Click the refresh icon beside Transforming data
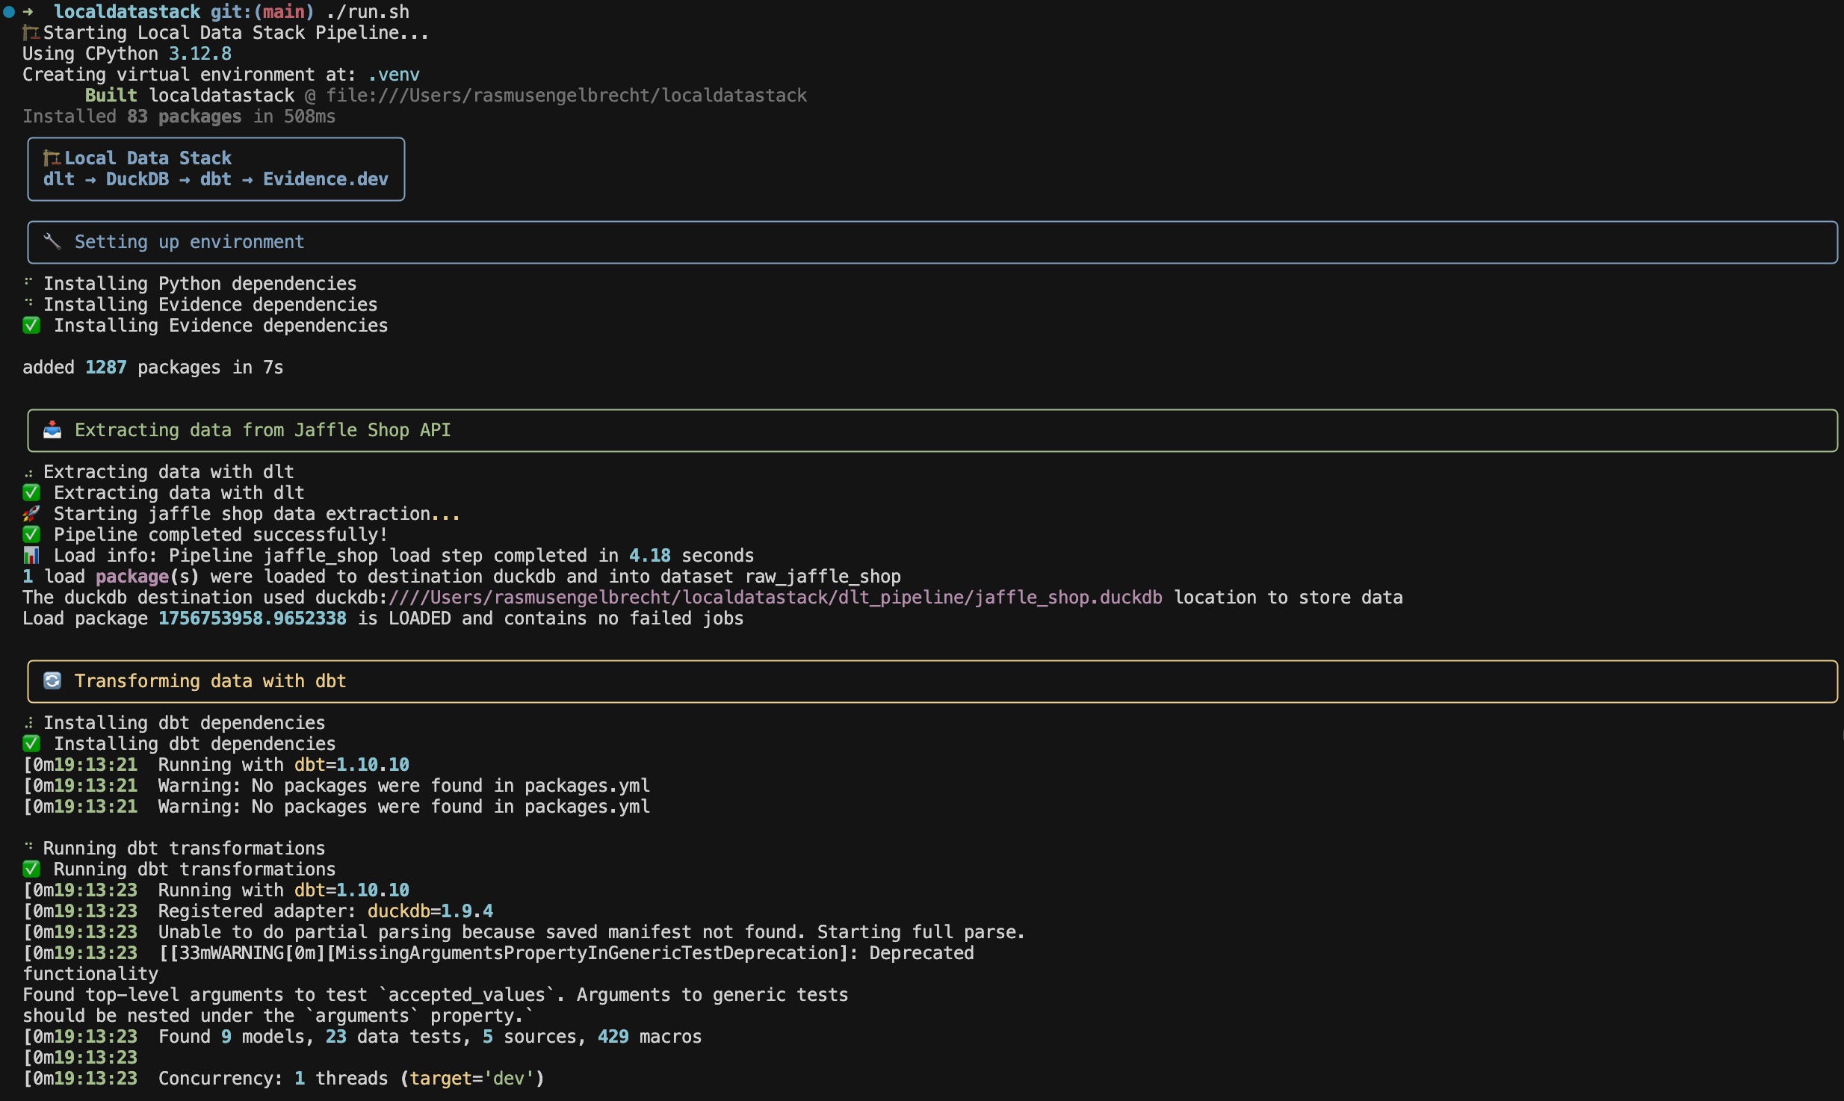The width and height of the screenshot is (1844, 1101). coord(52,681)
